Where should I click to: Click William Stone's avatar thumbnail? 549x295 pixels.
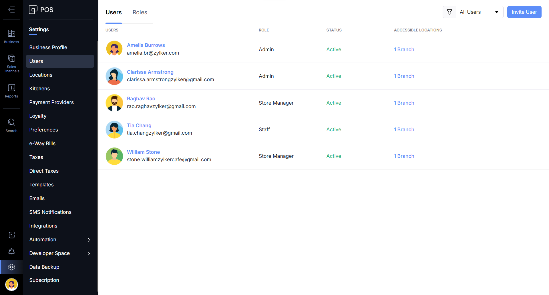[114, 156]
